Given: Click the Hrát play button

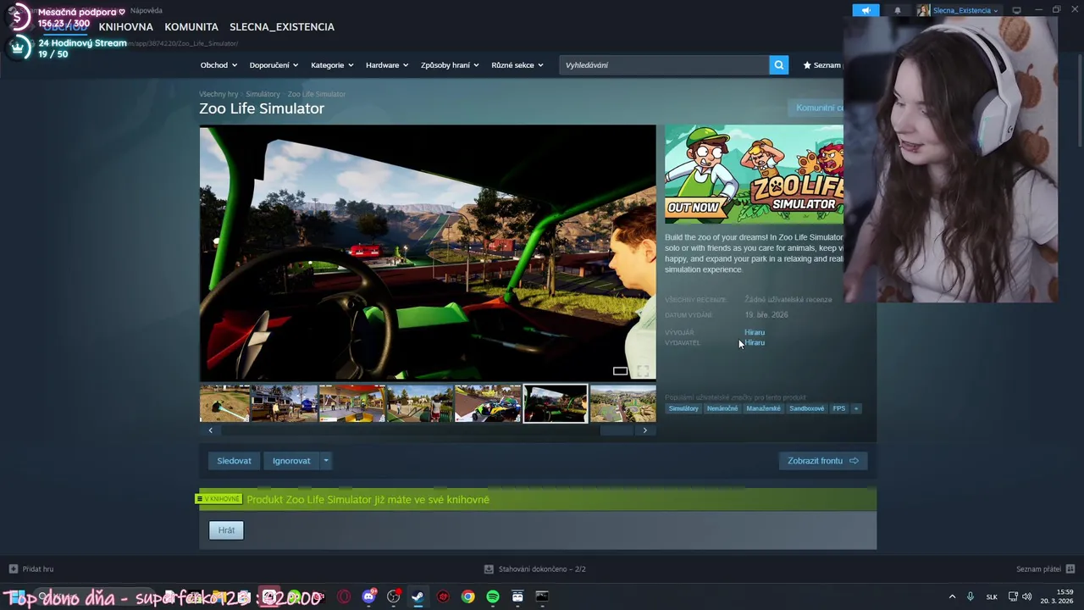Looking at the screenshot, I should (x=226, y=530).
